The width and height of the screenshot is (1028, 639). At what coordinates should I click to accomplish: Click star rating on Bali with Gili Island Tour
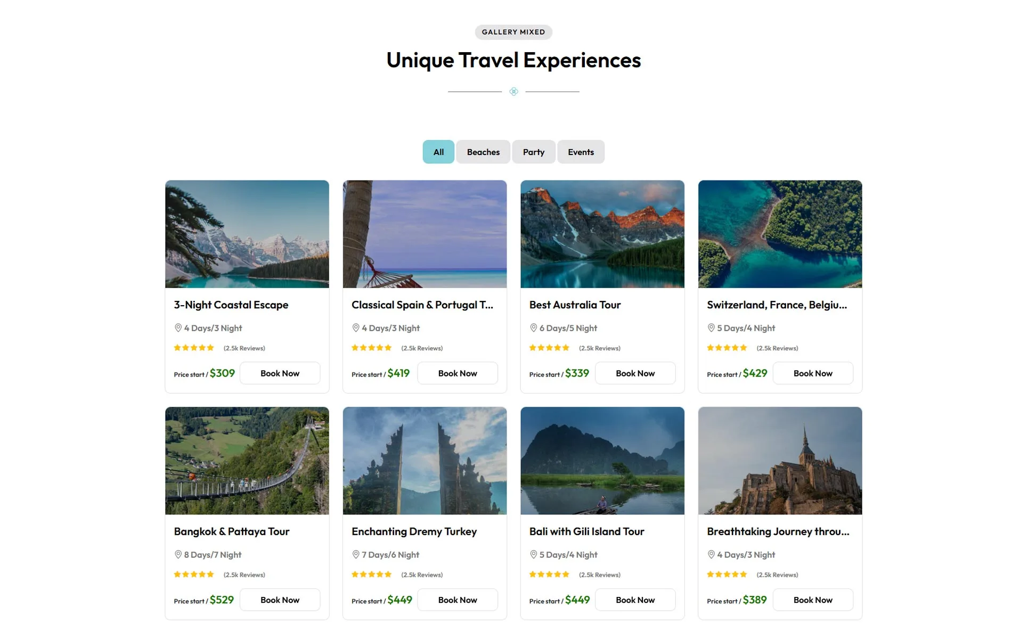click(549, 575)
